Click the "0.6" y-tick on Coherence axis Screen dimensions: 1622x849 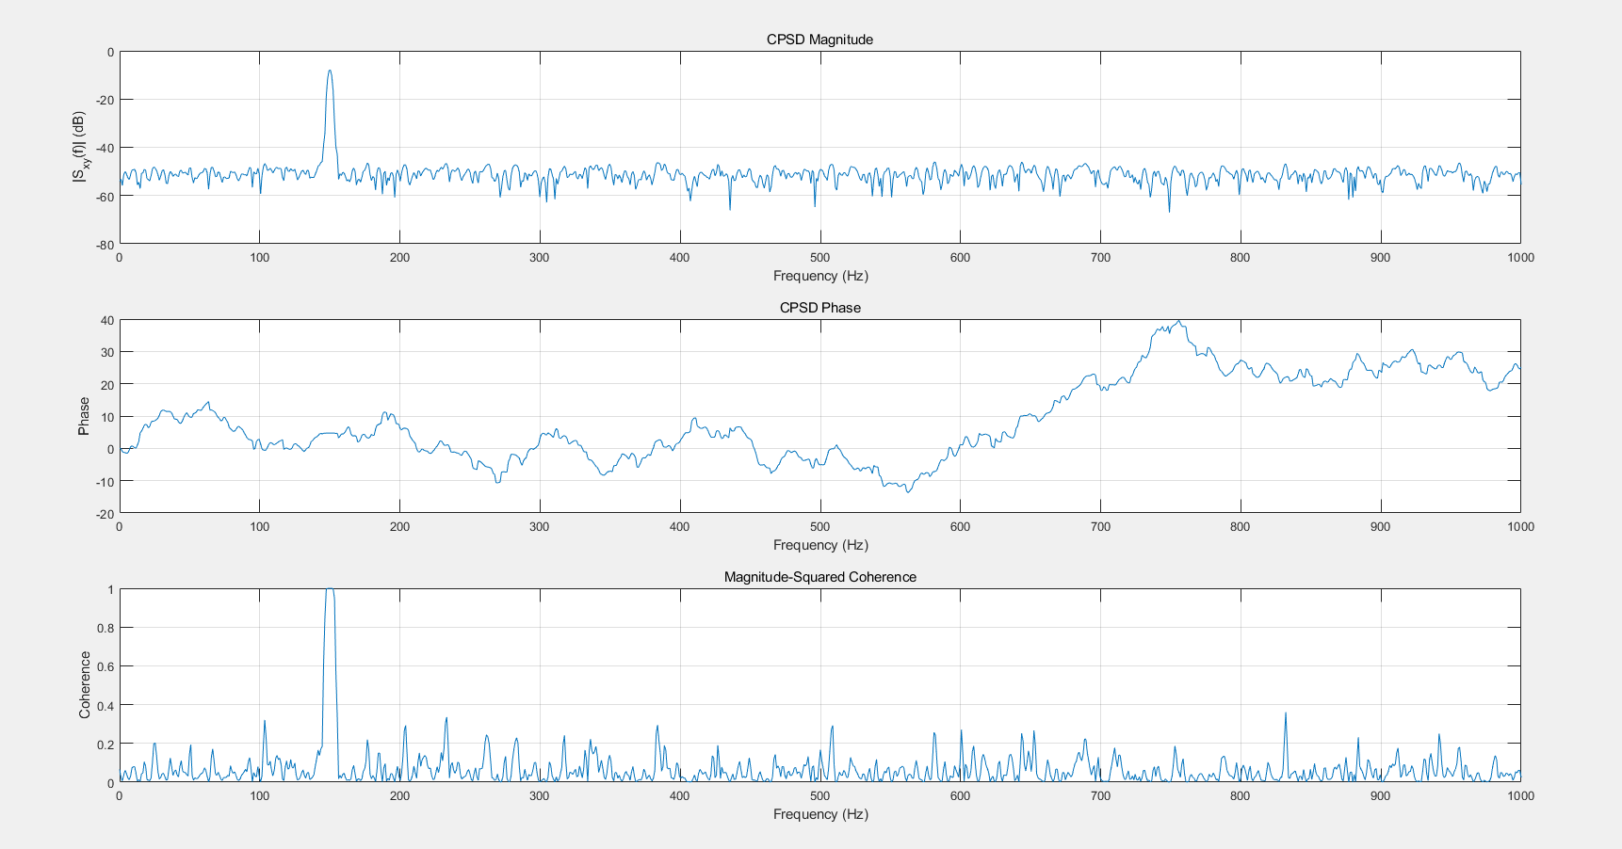click(105, 666)
